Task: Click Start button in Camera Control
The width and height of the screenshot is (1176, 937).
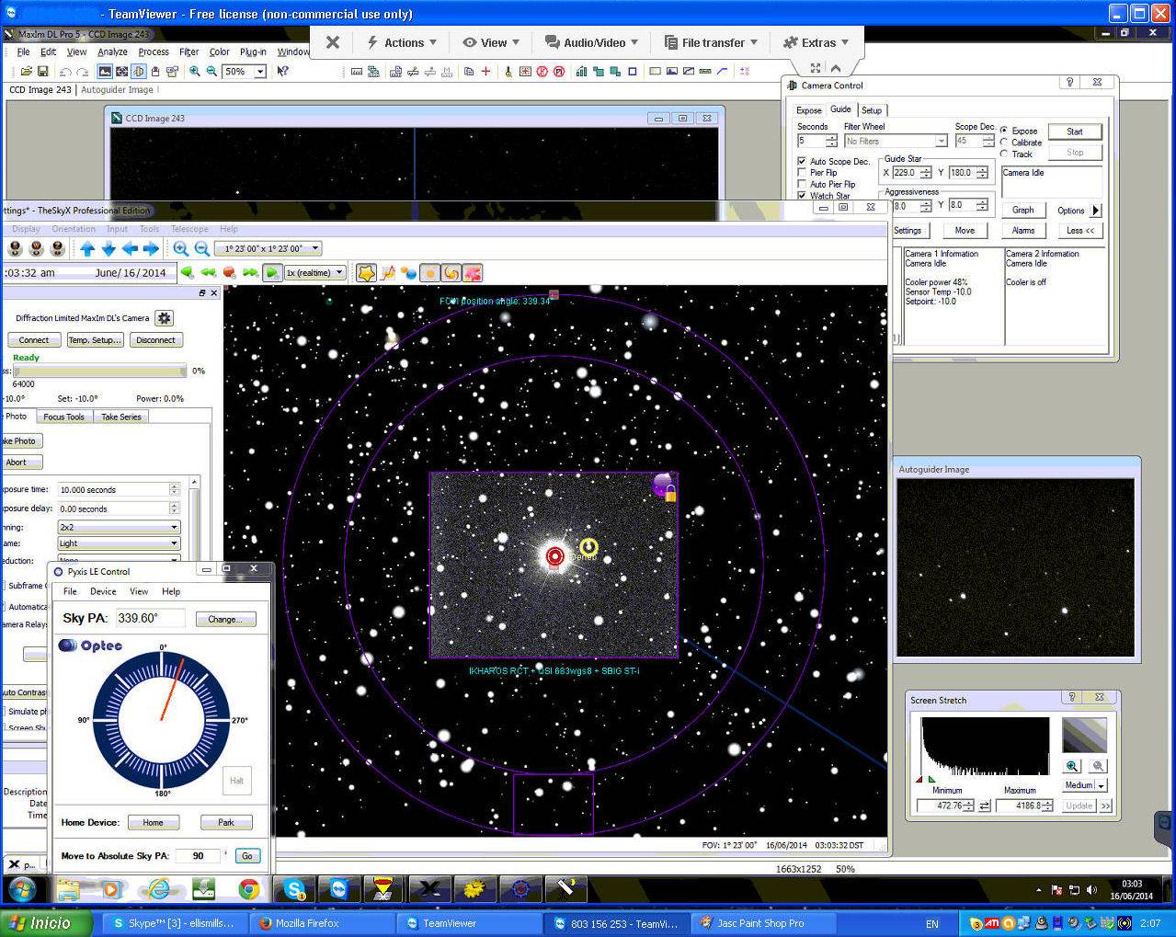Action: [x=1075, y=131]
